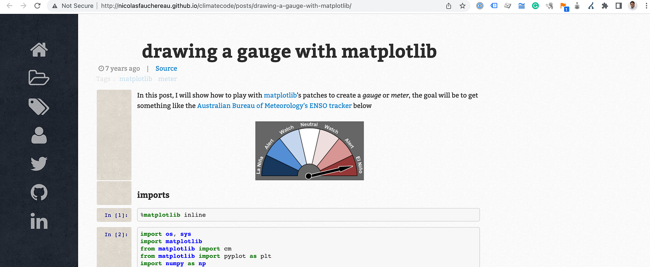Open the Home icon in the sidebar
The width and height of the screenshot is (650, 267).
(x=39, y=49)
